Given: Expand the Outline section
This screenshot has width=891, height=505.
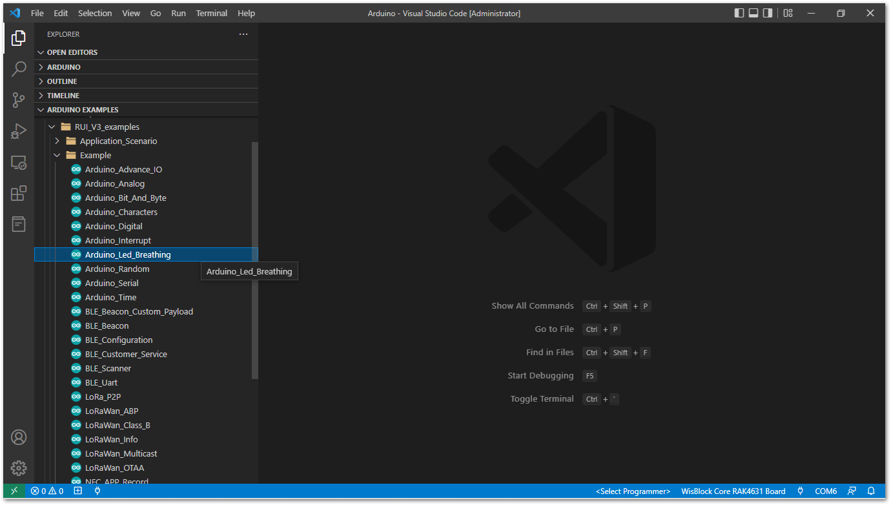Looking at the screenshot, I should point(146,81).
